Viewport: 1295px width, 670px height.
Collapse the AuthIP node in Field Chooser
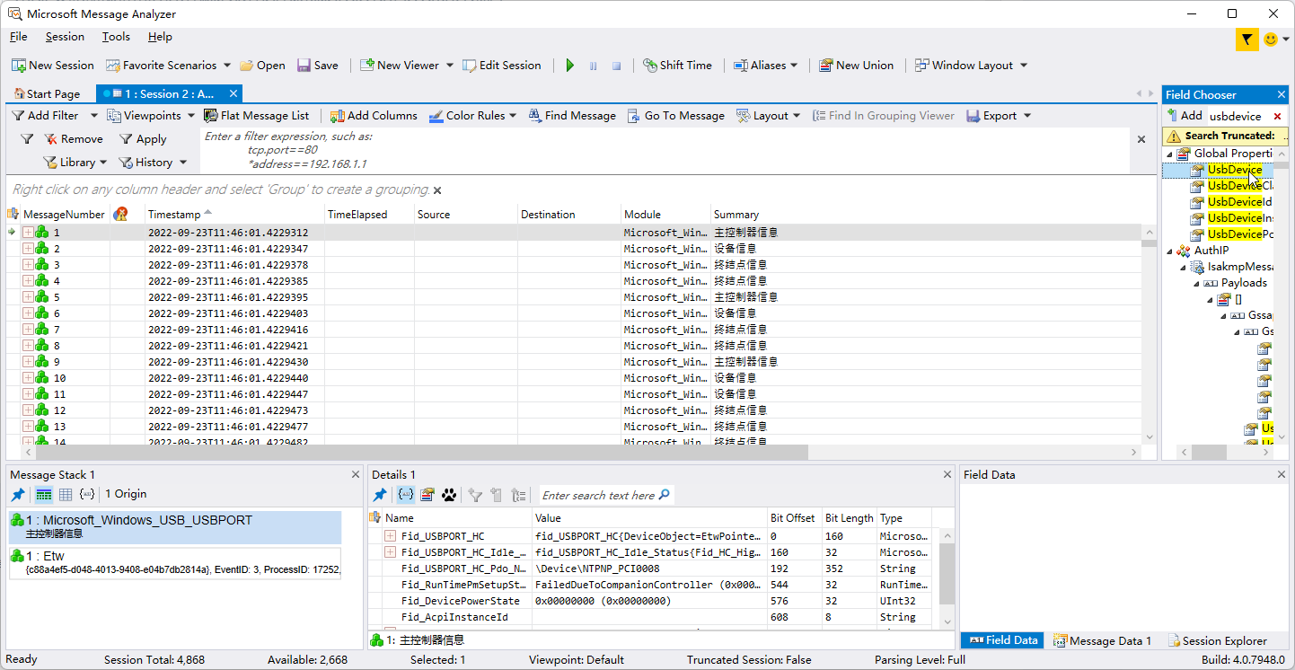(1169, 251)
